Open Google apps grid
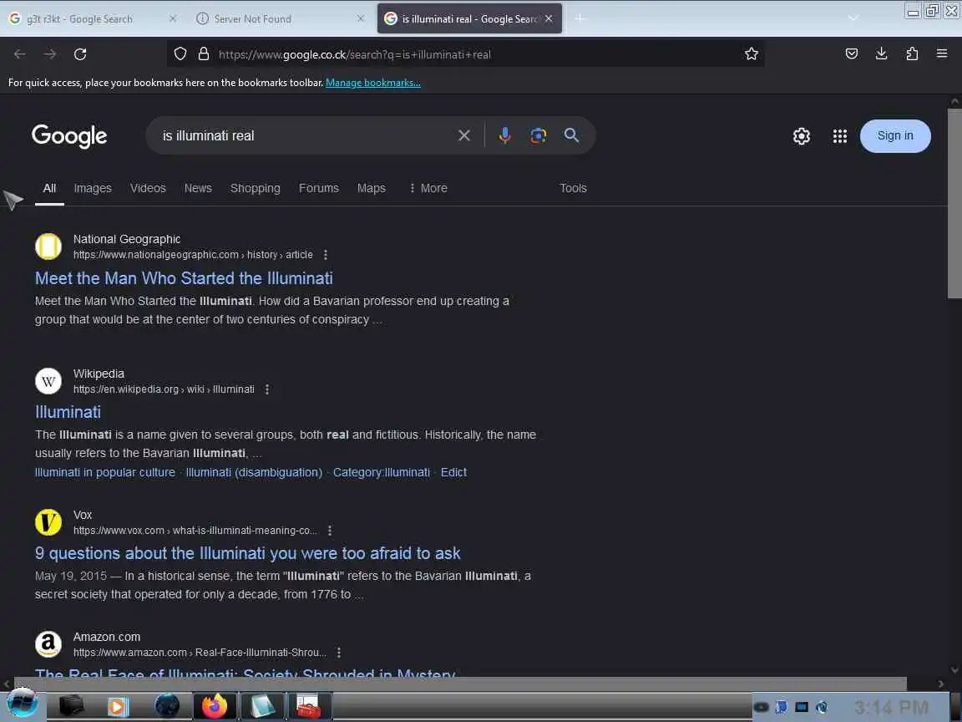Screen dimensions: 962x722 [x=840, y=136]
